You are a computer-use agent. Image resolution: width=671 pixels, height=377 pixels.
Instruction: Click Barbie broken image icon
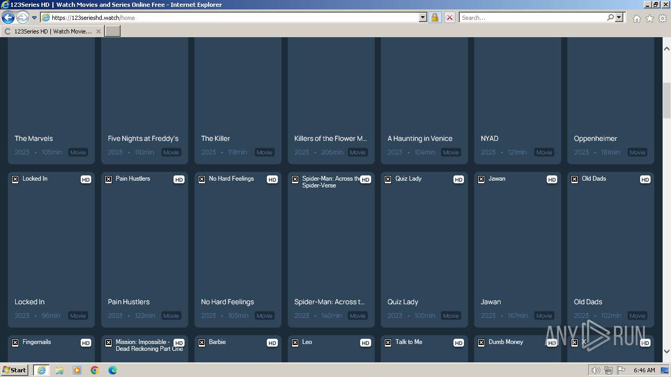point(202,343)
